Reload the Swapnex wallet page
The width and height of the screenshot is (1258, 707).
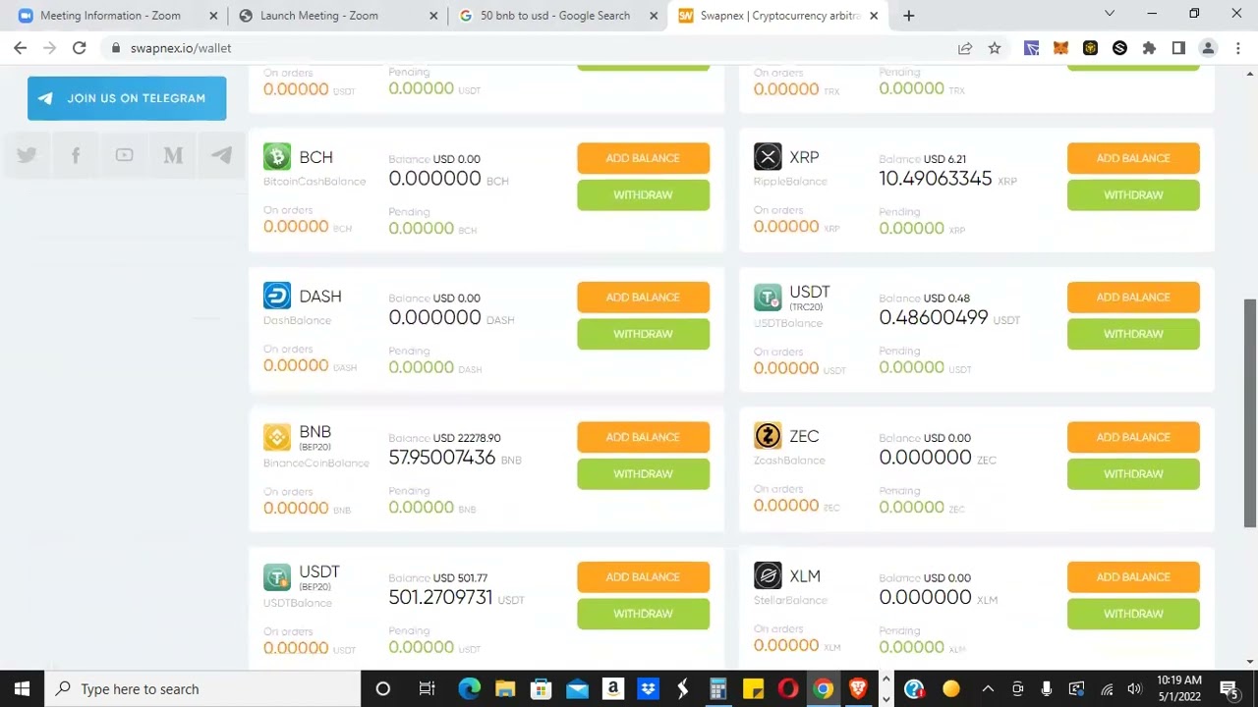(x=79, y=48)
